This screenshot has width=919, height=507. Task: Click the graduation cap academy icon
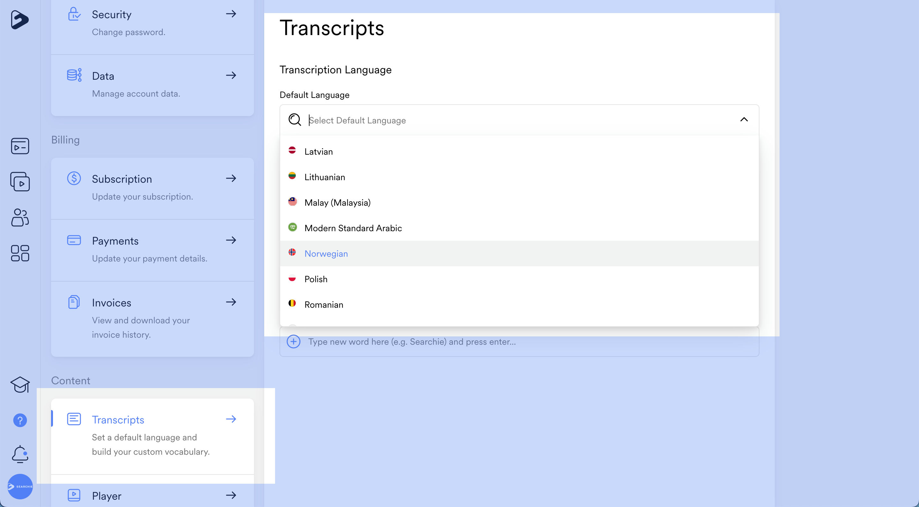click(20, 385)
